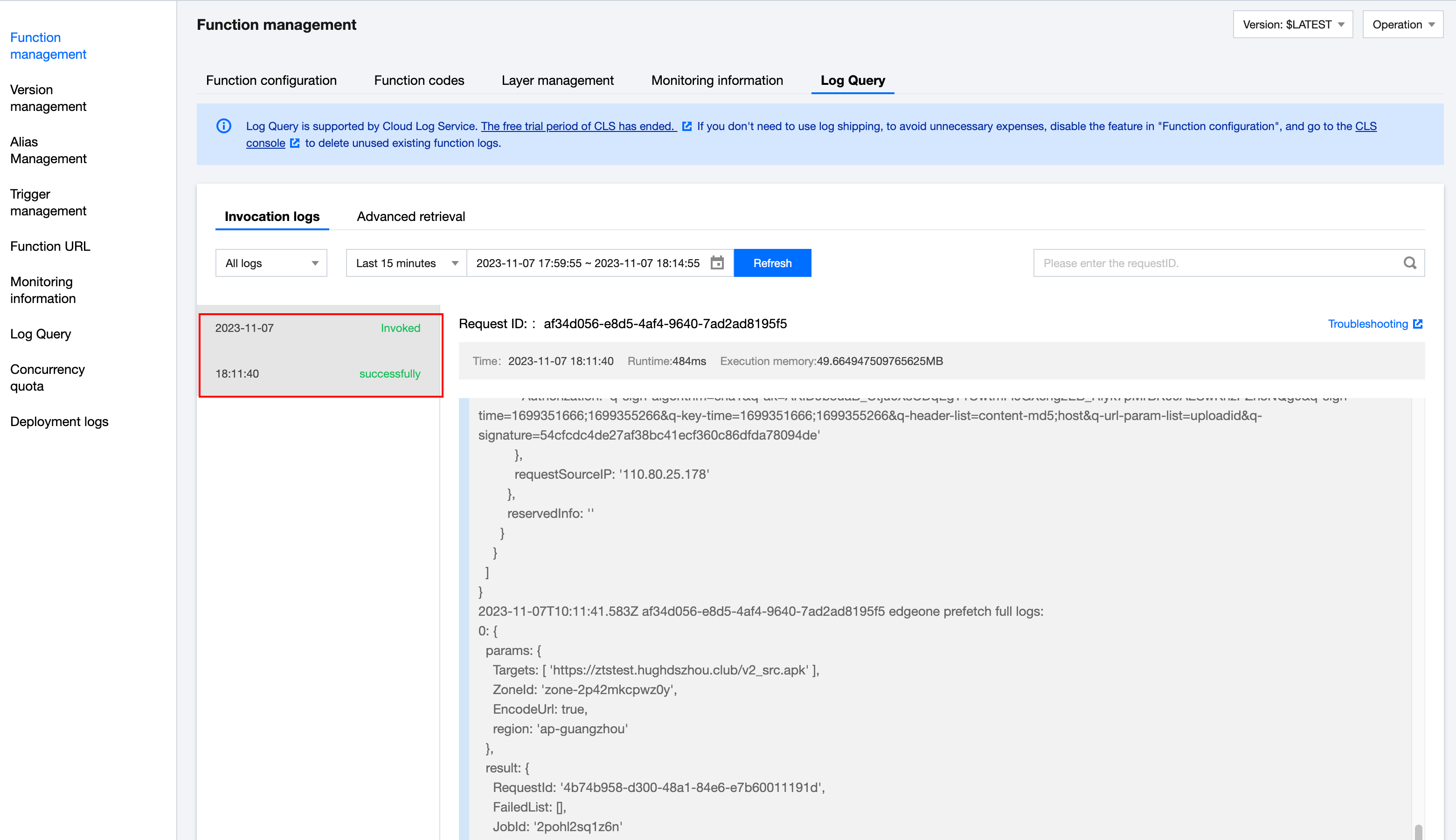Open the Version: $LATEST dropdown
The height and width of the screenshot is (840, 1456).
[x=1293, y=25]
